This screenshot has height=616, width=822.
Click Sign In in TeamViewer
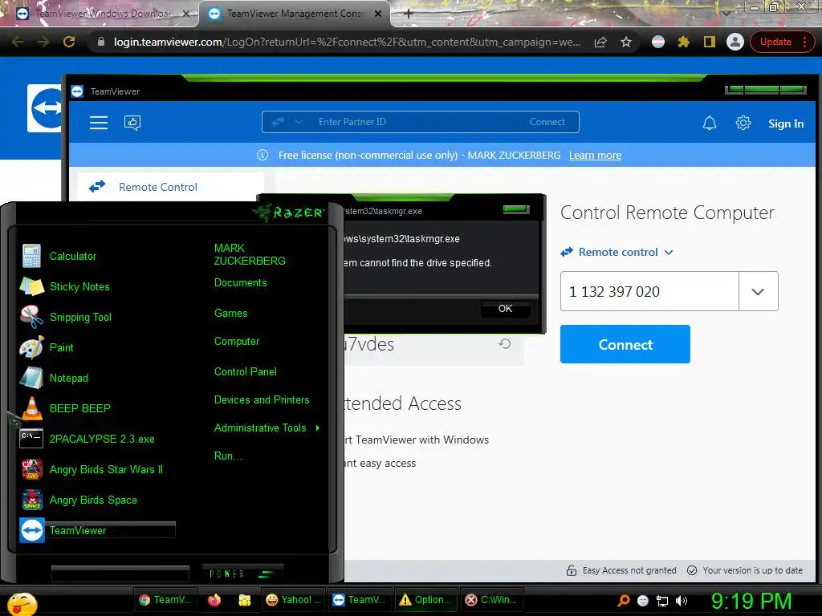785,124
